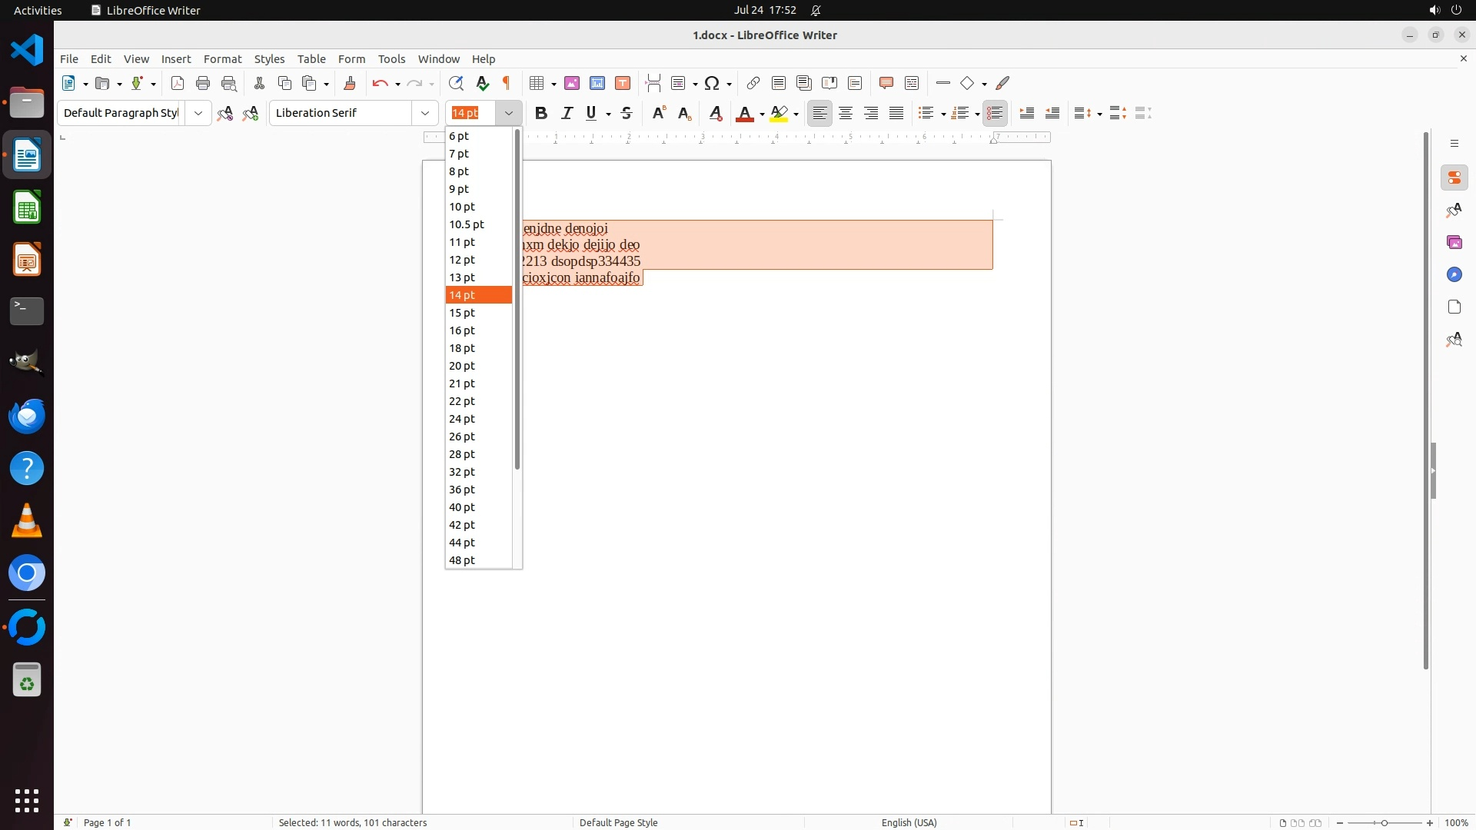1476x830 pixels.
Task: Open the Format menu
Action: point(222,58)
